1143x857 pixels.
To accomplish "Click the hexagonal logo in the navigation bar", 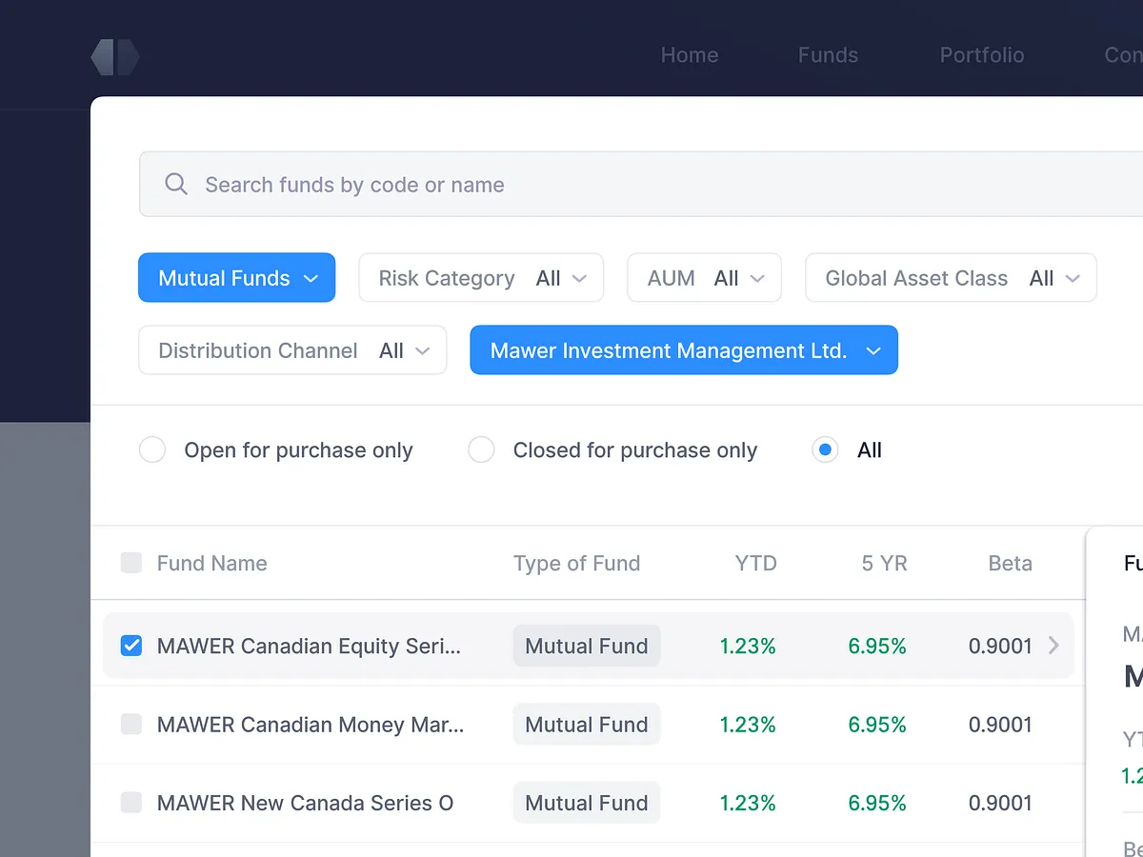I will point(114,56).
